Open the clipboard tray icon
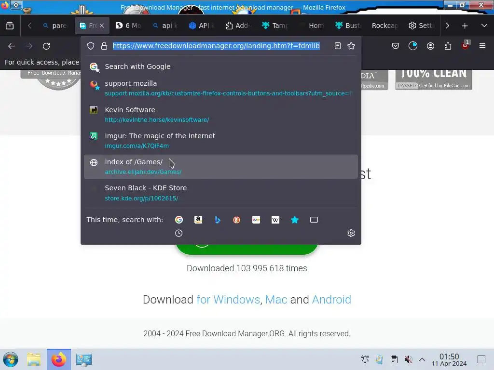 tap(394, 359)
